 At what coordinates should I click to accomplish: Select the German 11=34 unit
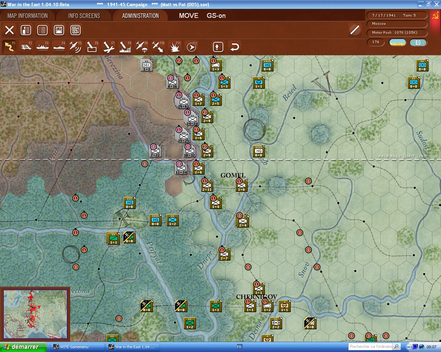[181, 168]
